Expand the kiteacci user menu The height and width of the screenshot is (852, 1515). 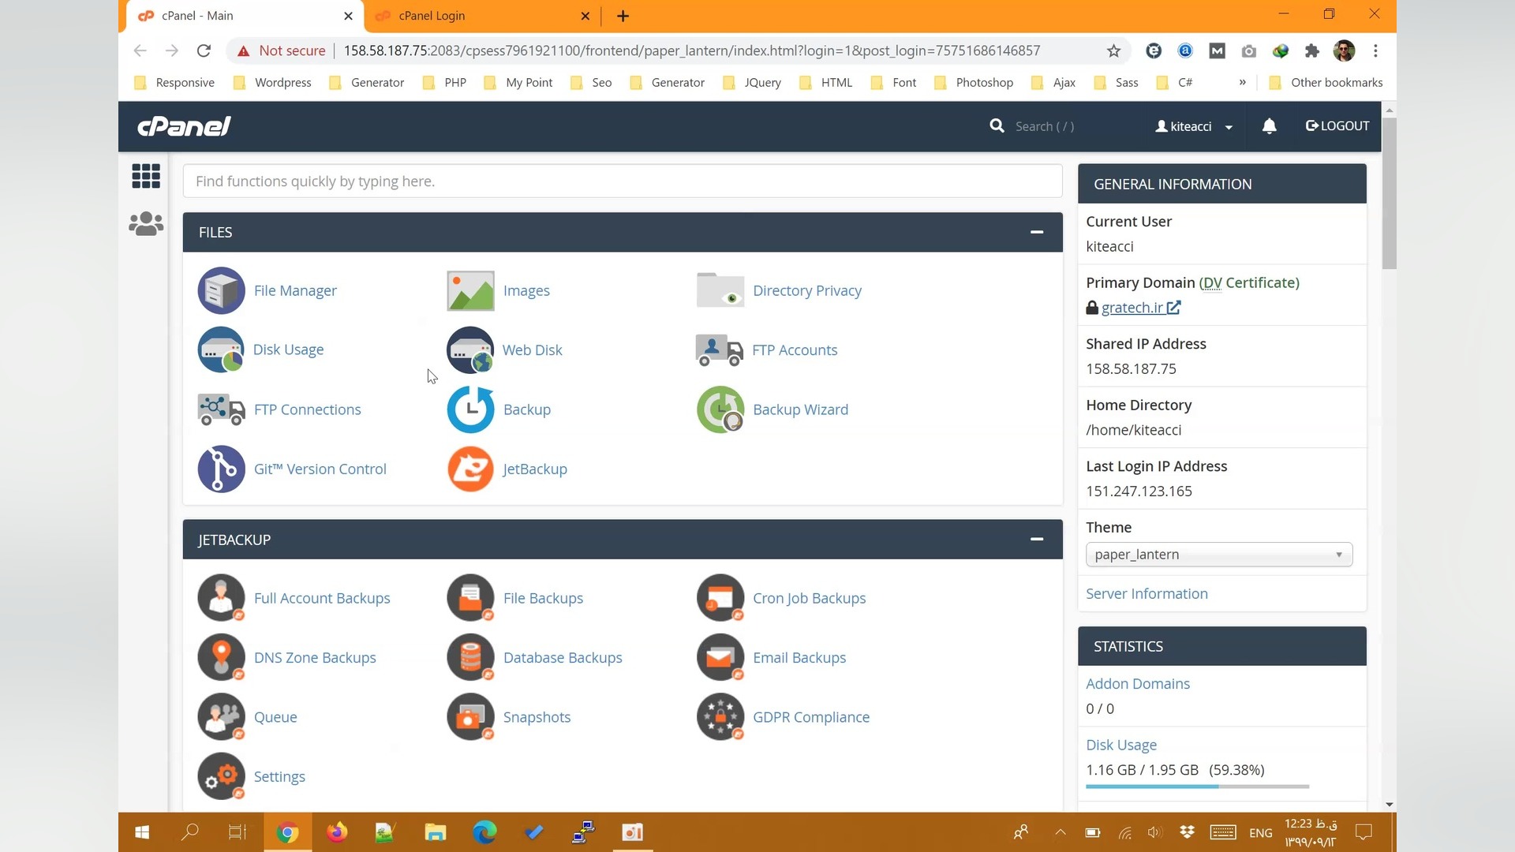[1194, 126]
